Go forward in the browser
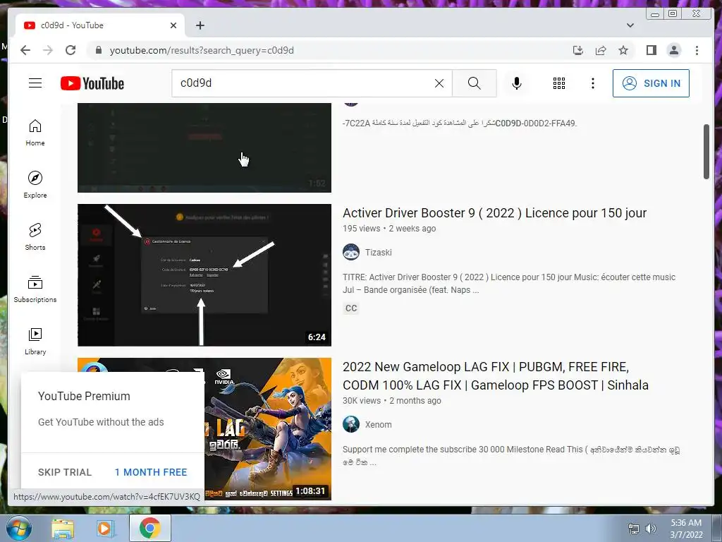Viewport: 722px width, 542px height. point(48,50)
